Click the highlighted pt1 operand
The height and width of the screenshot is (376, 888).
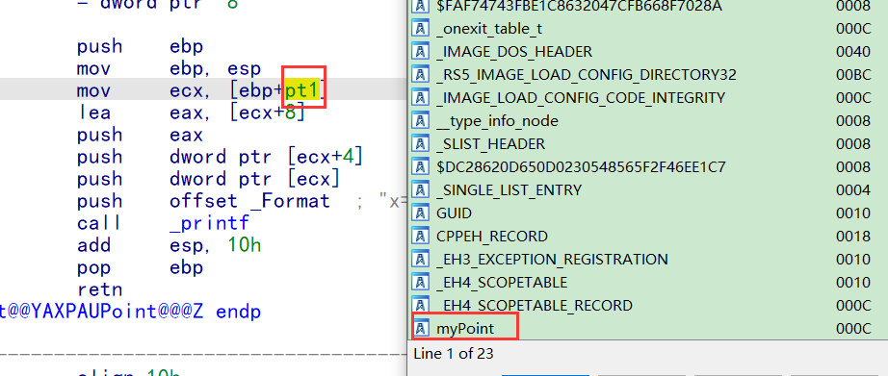[300, 90]
